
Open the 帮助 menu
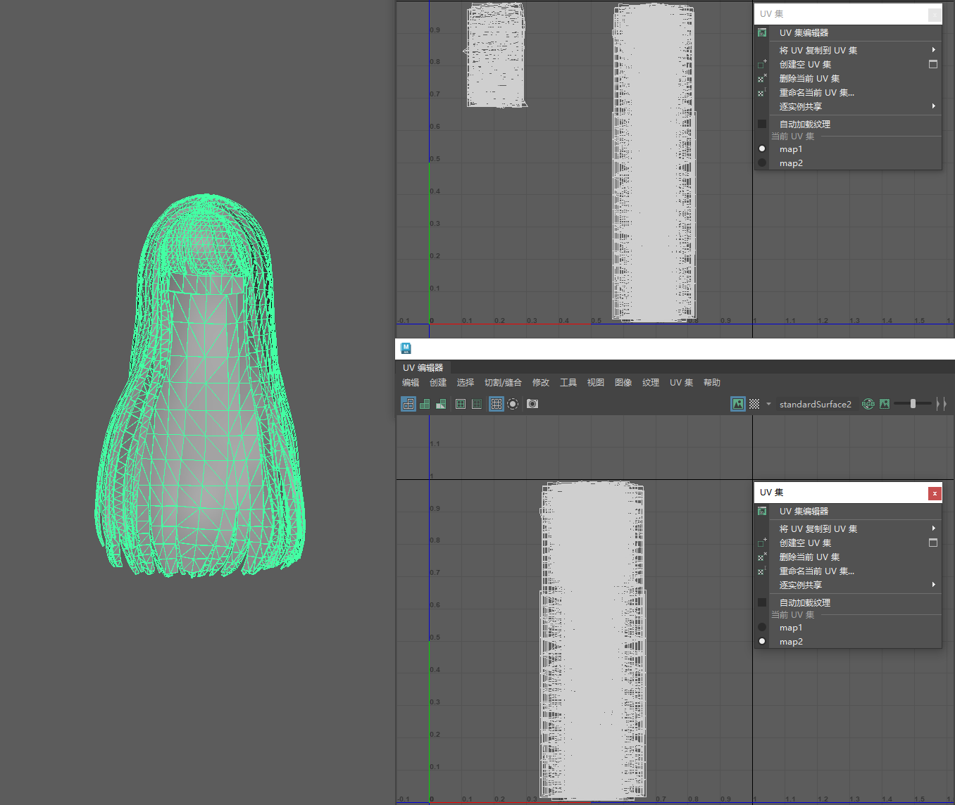pyautogui.click(x=712, y=383)
